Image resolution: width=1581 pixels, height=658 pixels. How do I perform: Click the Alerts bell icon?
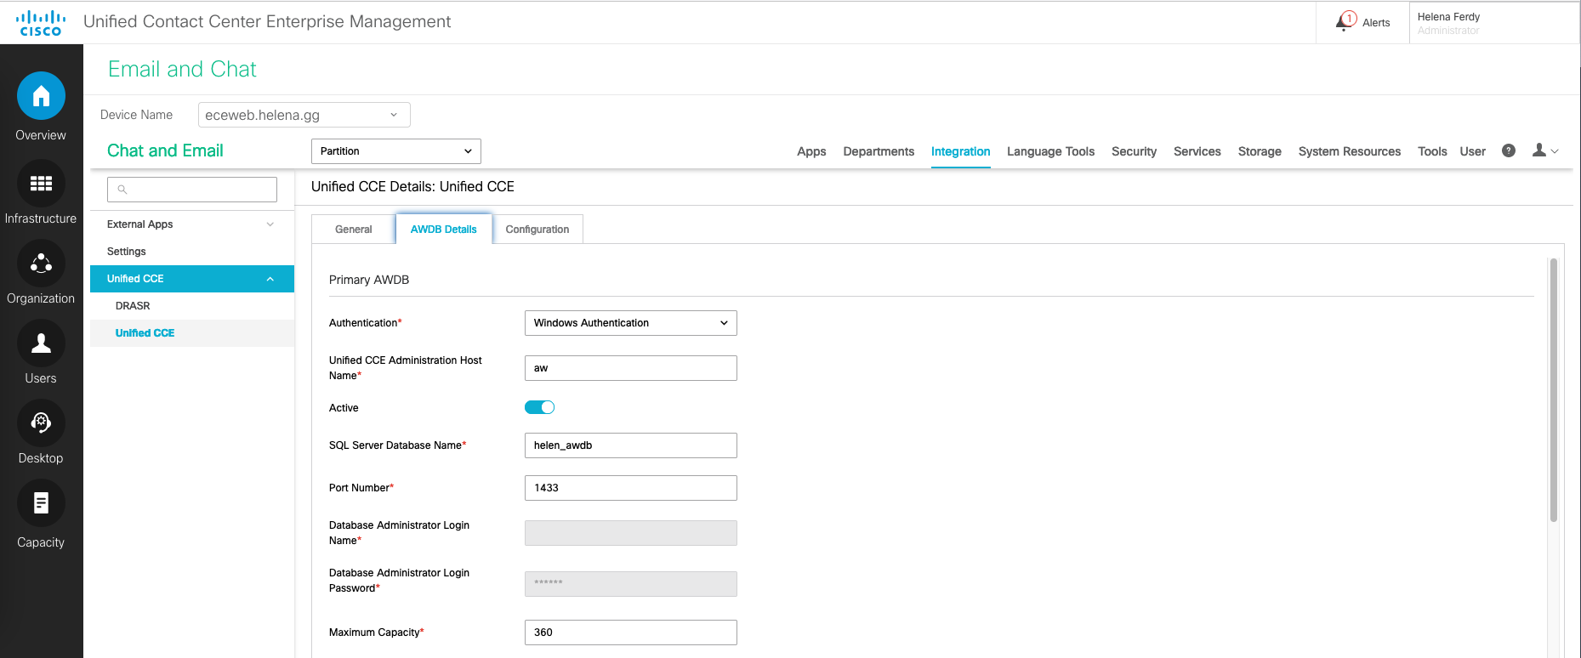[x=1345, y=22]
